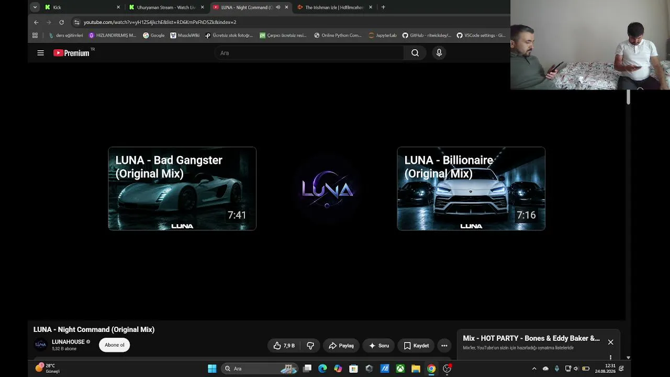This screenshot has height=377, width=670.
Task: Switch to the Kick tab
Action: coord(82,7)
